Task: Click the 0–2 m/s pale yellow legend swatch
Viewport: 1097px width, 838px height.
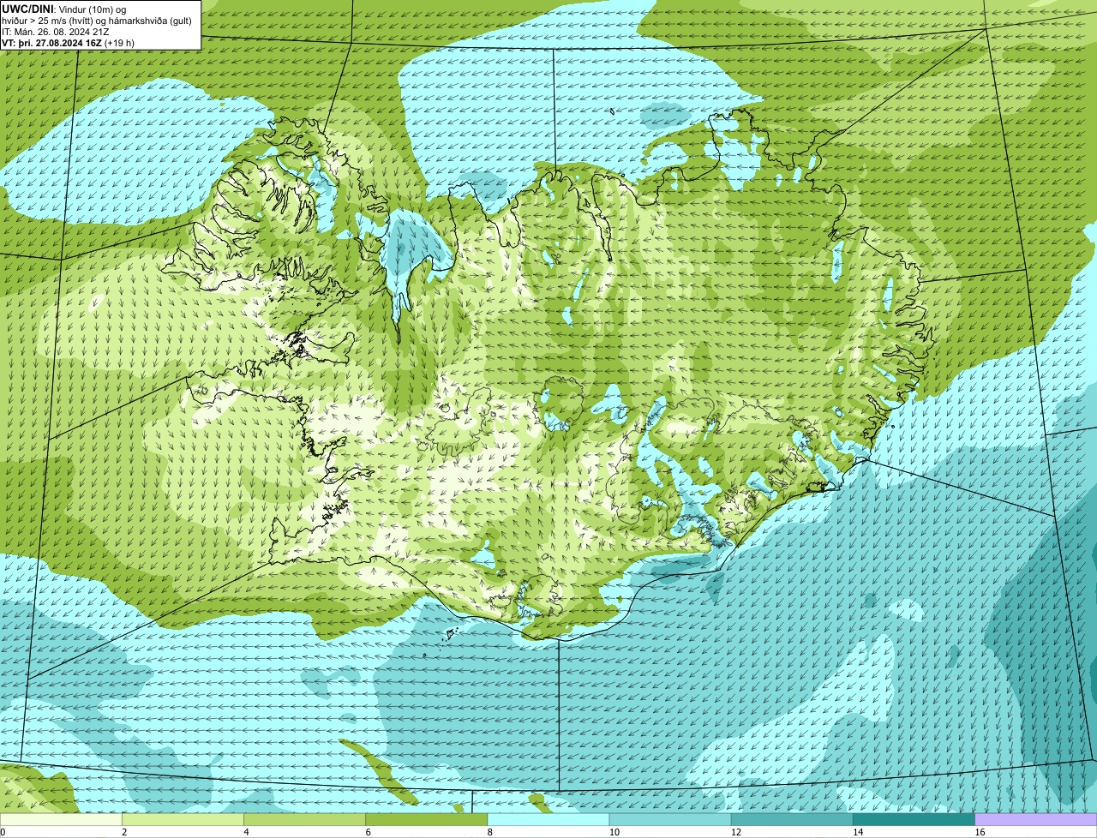Action: (x=61, y=819)
